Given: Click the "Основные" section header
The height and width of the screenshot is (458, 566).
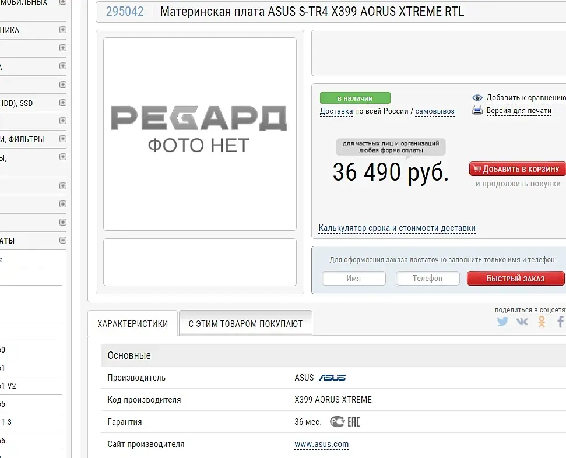Looking at the screenshot, I should tap(129, 355).
